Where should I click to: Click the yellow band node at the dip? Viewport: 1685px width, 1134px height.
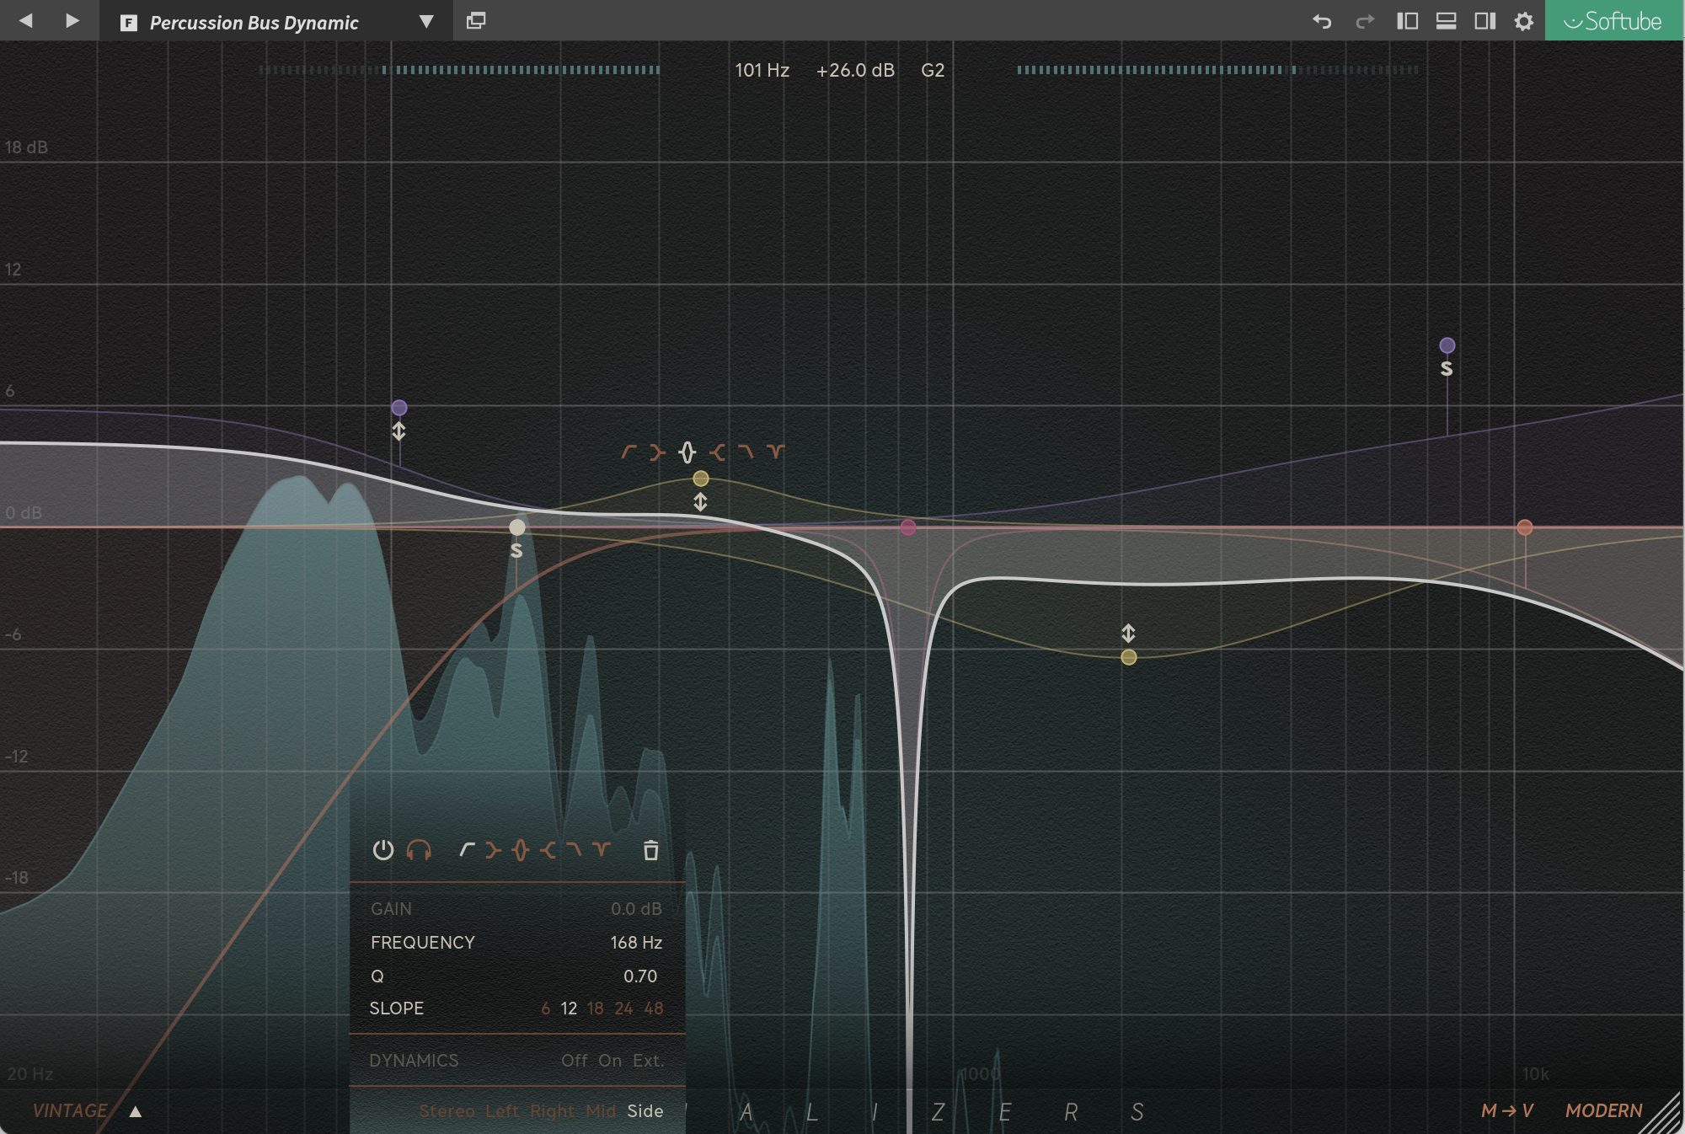click(1129, 657)
